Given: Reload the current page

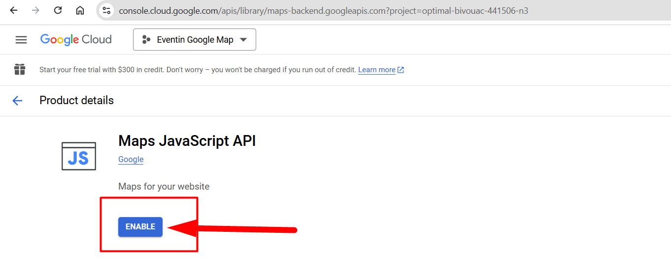Looking at the screenshot, I should 58,10.
